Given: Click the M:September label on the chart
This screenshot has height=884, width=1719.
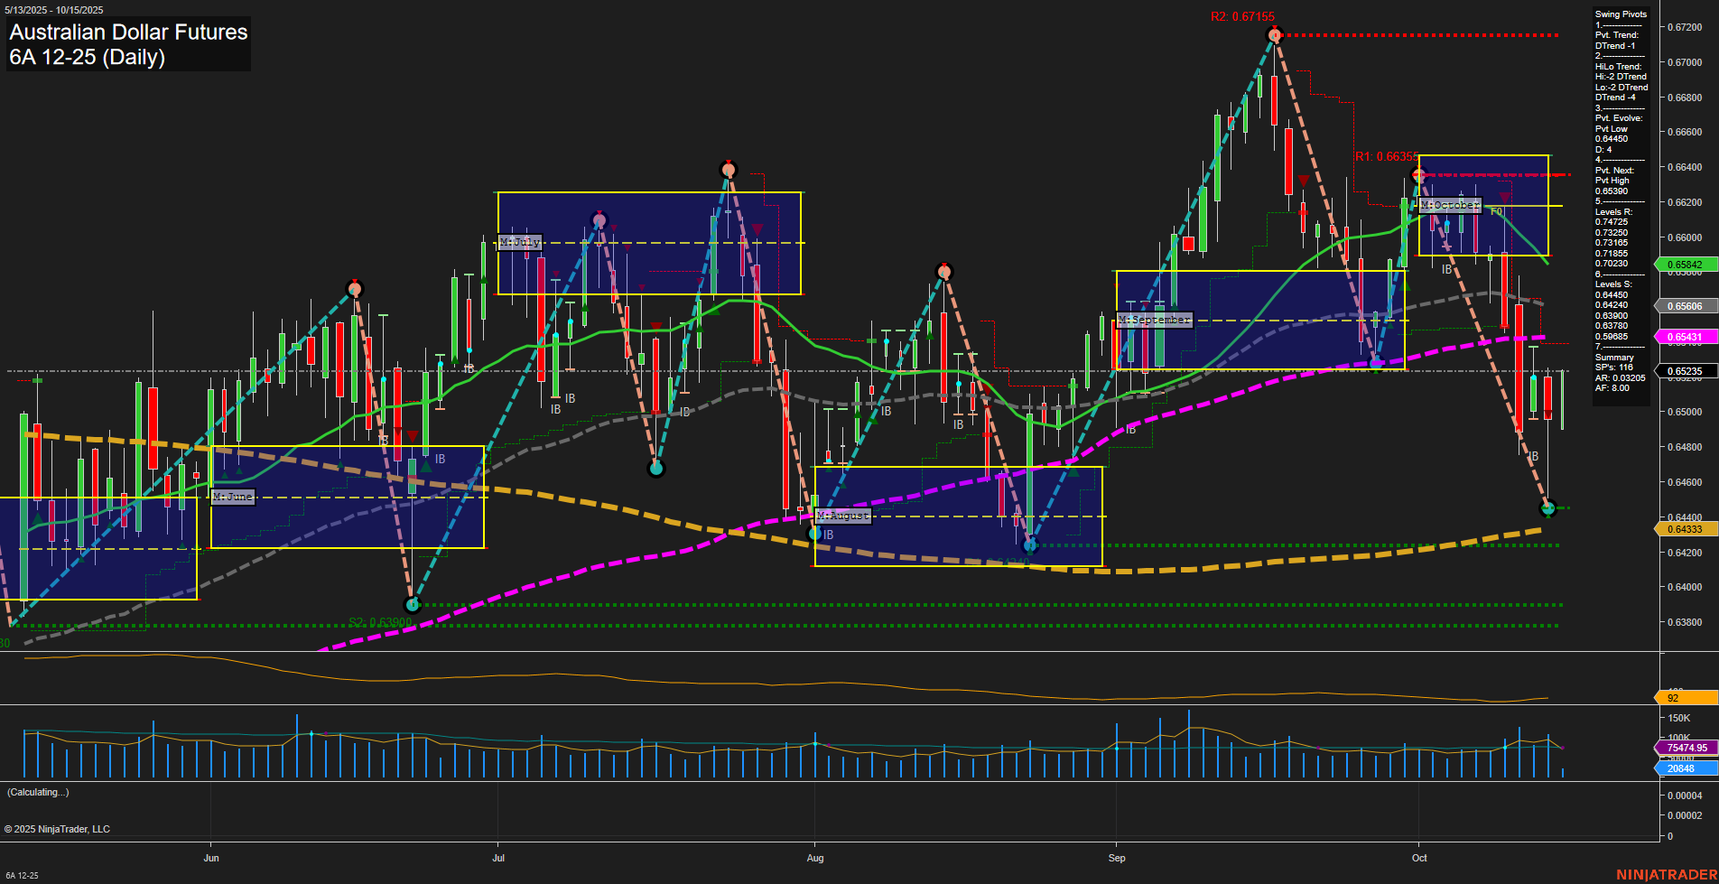Looking at the screenshot, I should 1155,319.
